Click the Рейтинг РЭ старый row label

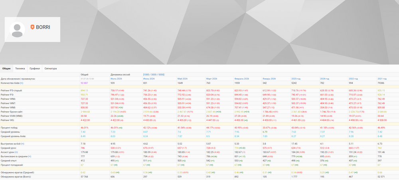[x=12, y=91]
